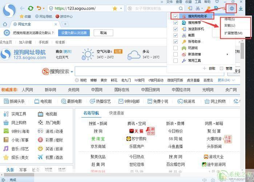Click the scissors screenshot toolbar icon
This screenshot has height=182, width=254.
point(198,8)
